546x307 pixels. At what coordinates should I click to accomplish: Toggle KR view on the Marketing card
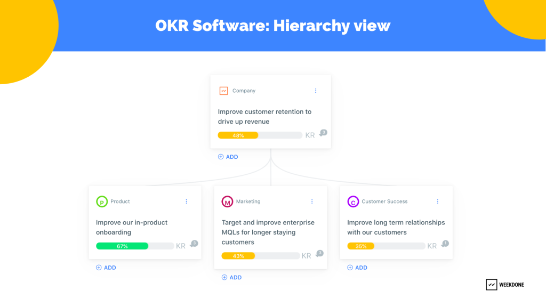tap(306, 256)
